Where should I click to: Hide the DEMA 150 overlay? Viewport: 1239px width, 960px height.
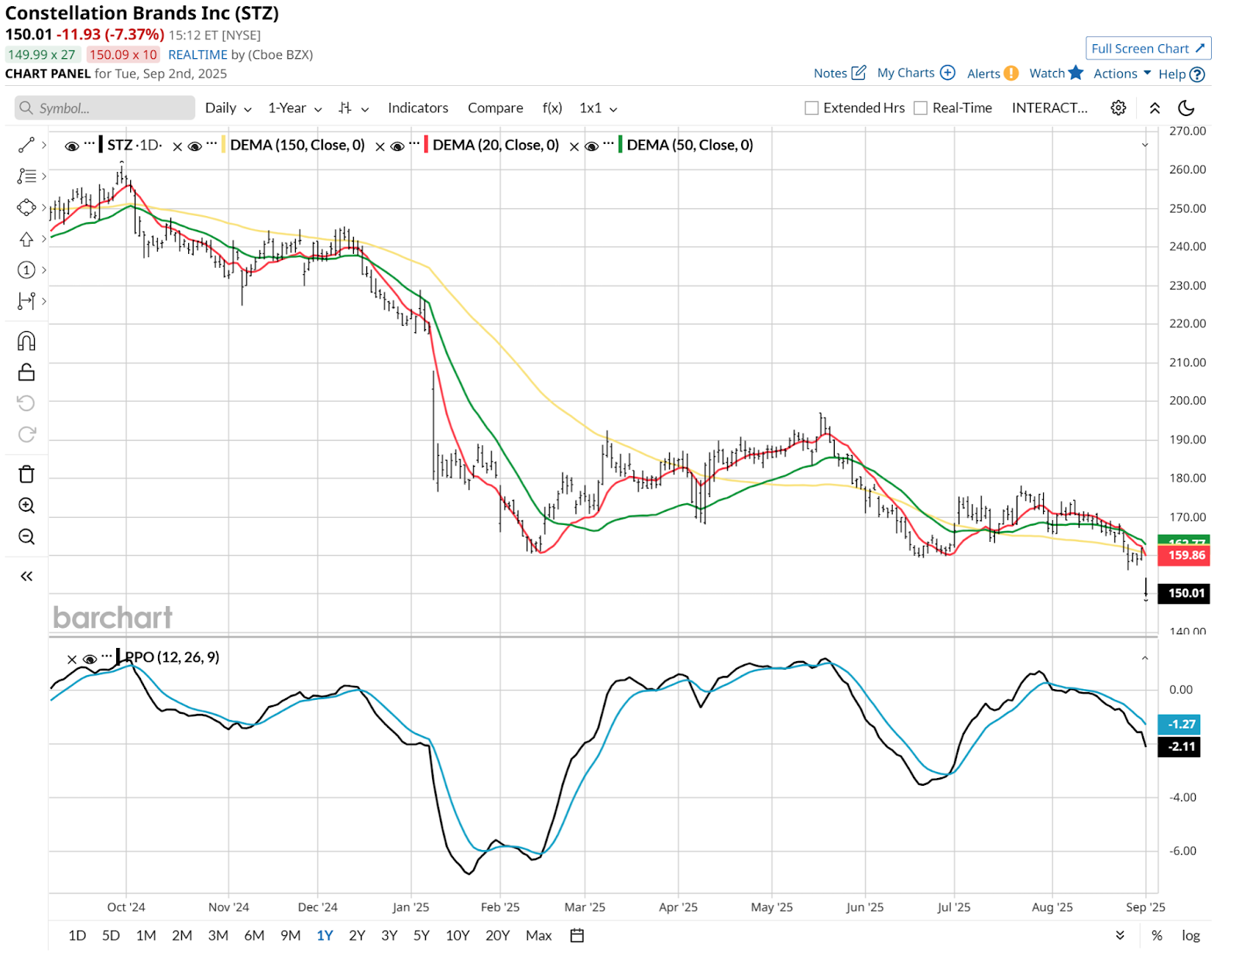pyautogui.click(x=195, y=146)
